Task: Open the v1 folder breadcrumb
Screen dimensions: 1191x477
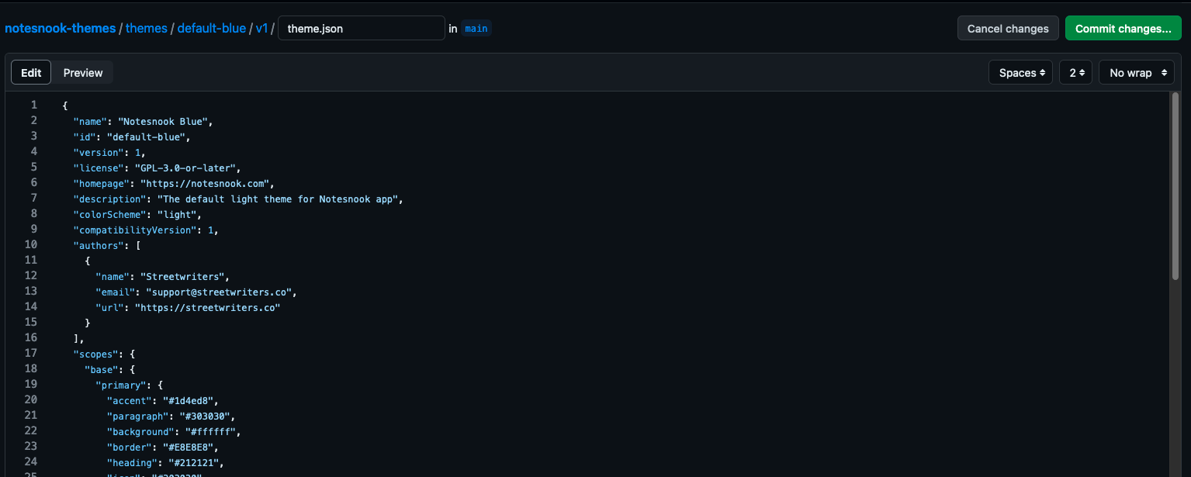Action: [x=261, y=28]
